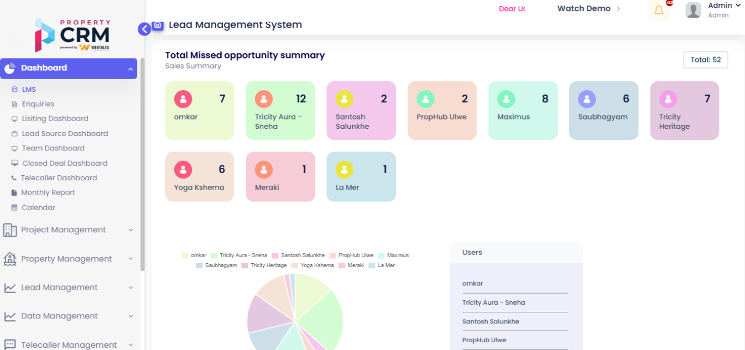Collapse sidebar using the blue arrow button
Viewport: 745px width, 350px height.
(144, 29)
